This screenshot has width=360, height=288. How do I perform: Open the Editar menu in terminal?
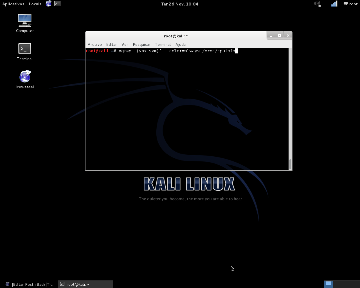(111, 44)
